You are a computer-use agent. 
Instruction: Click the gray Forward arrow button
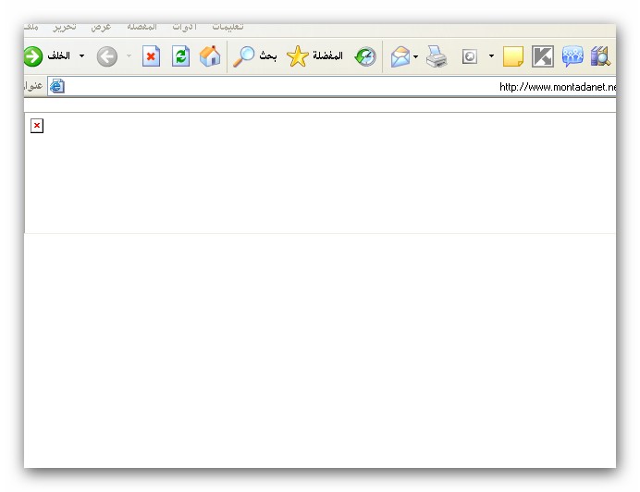click(x=107, y=56)
